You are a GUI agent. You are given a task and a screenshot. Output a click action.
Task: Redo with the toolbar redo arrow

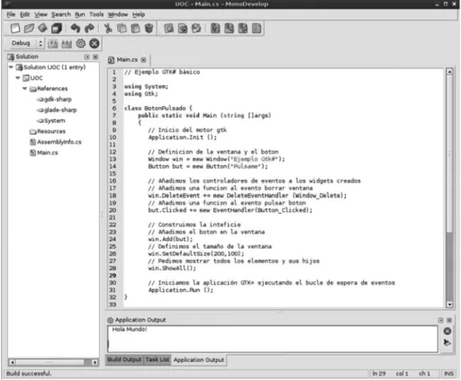[89, 29]
